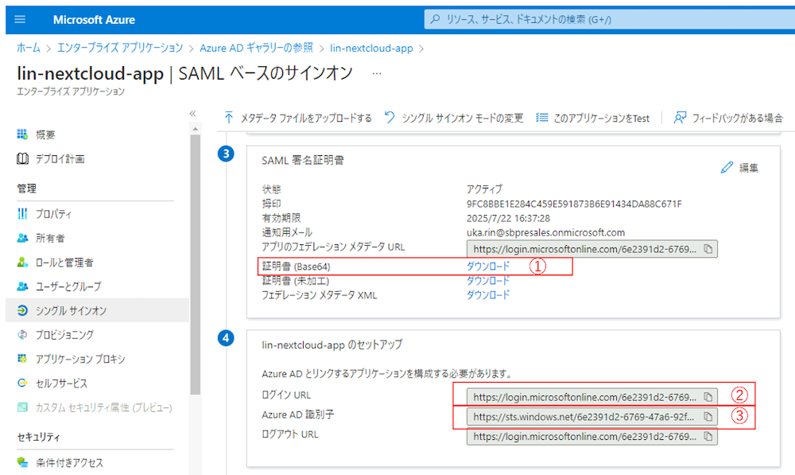Open the feedback option in the toolbar
Viewport: 795px width, 475px height.
click(728, 118)
